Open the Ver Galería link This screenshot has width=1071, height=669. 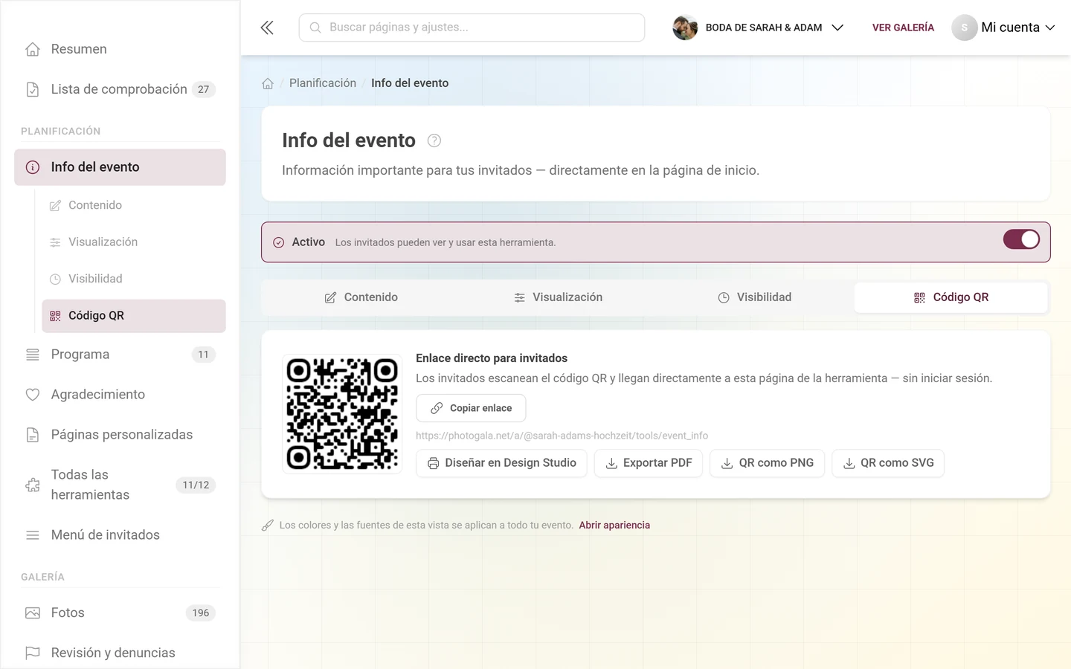[x=903, y=28]
